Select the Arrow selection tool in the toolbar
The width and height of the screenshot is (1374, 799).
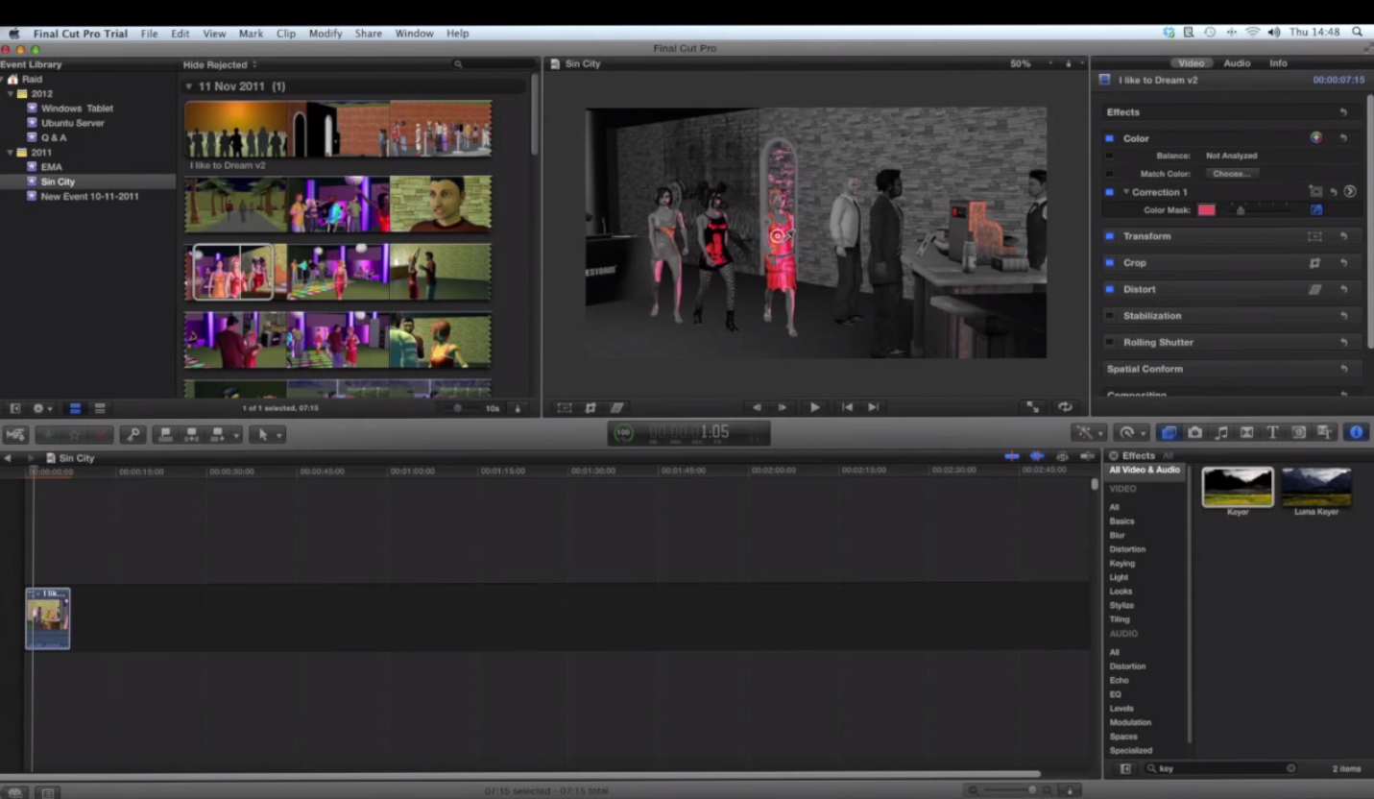tap(264, 434)
